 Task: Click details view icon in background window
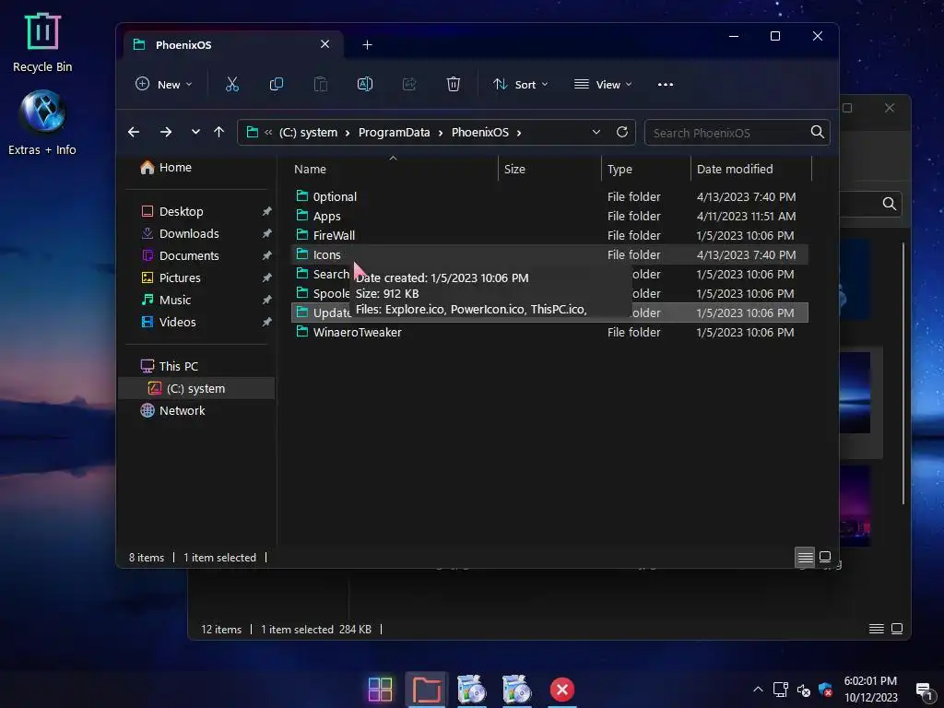click(x=877, y=629)
